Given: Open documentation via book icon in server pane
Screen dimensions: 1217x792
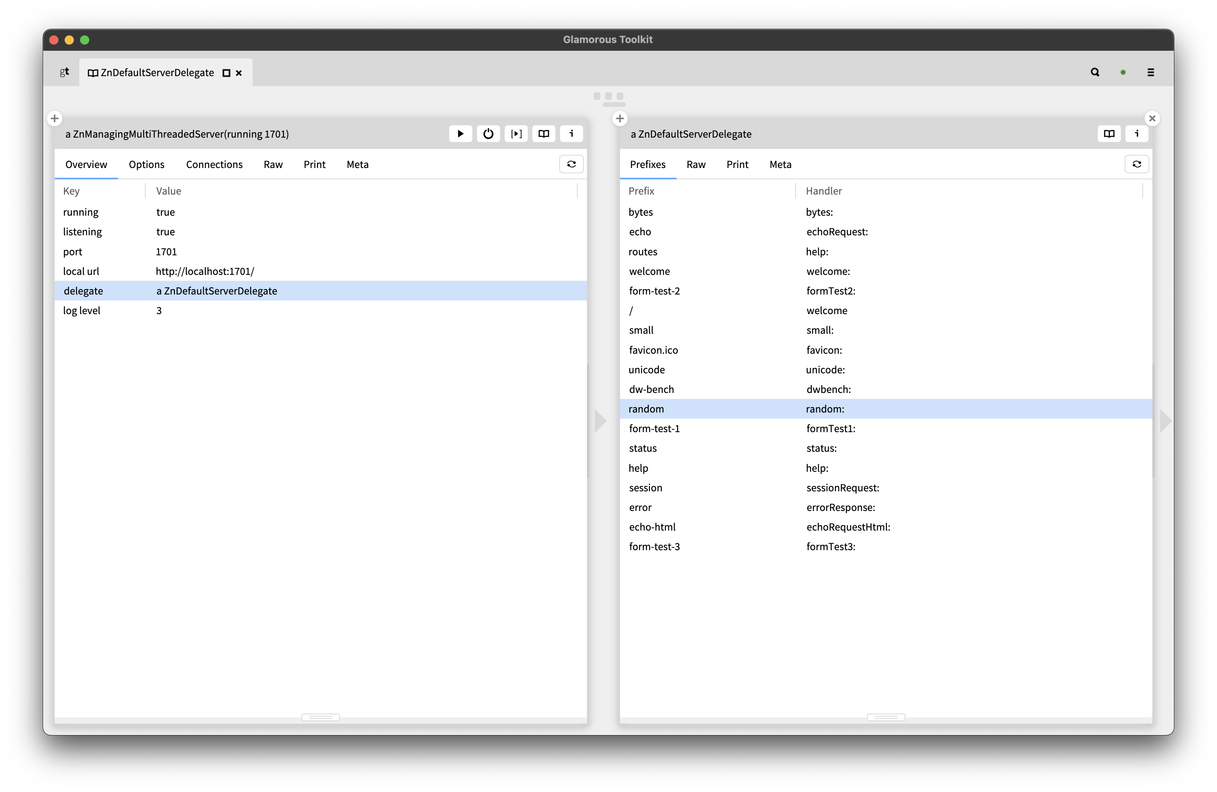Looking at the screenshot, I should (543, 133).
